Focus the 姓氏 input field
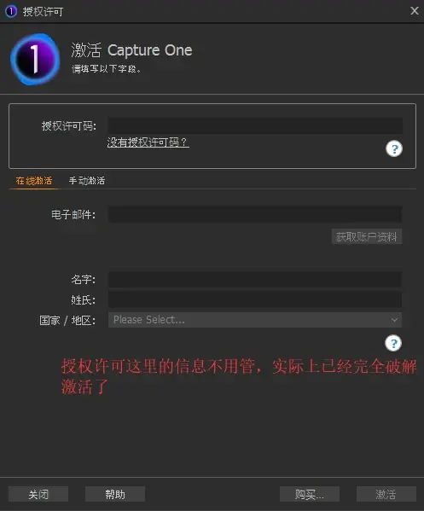The width and height of the screenshot is (424, 511). (255, 299)
